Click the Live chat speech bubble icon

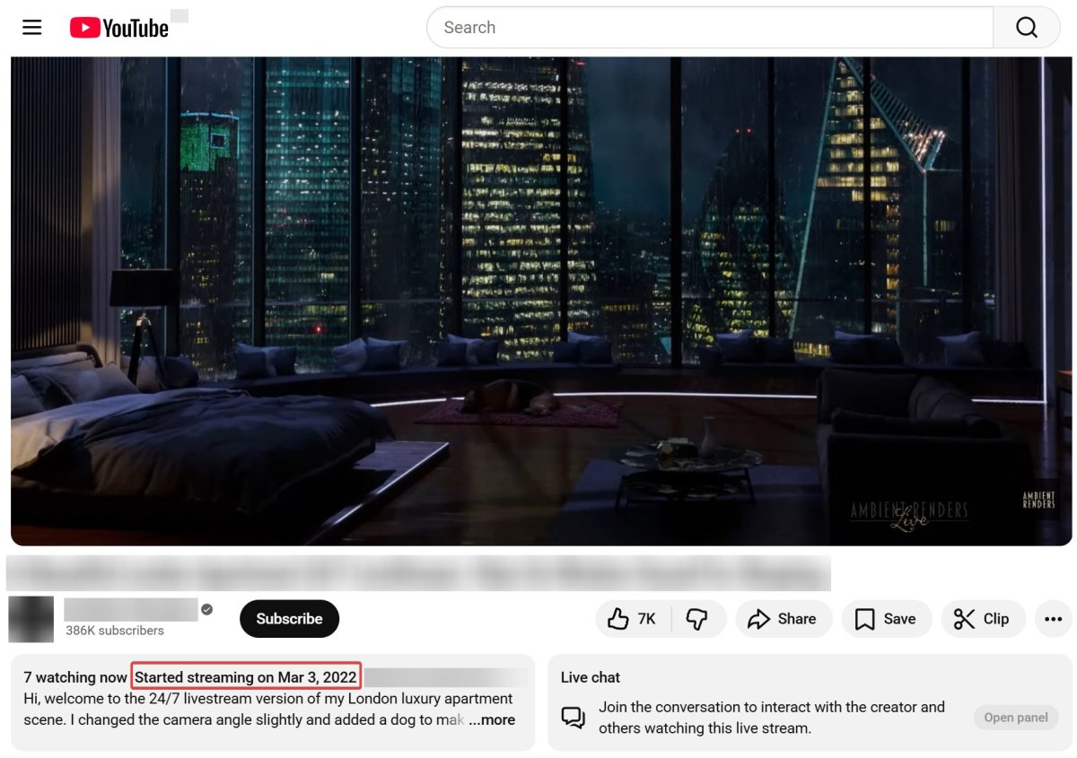click(573, 718)
